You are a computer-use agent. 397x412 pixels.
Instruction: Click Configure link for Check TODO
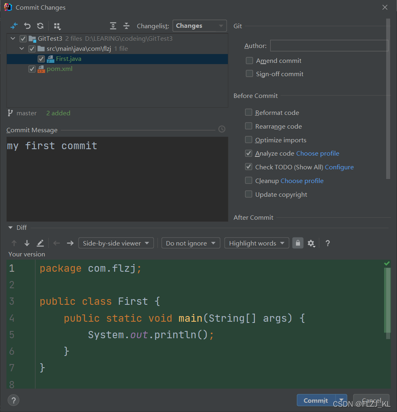point(339,167)
